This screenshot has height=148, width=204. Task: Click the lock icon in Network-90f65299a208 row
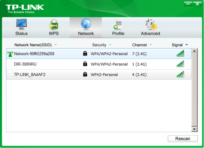coord(85,53)
